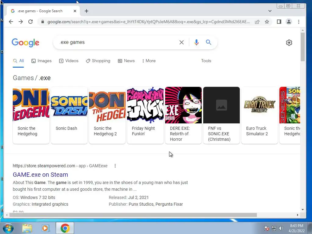
Task: Share this page from the address bar
Action: point(257,22)
